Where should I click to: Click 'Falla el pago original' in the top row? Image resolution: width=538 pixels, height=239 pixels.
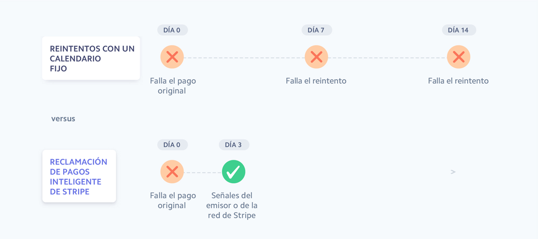173,86
